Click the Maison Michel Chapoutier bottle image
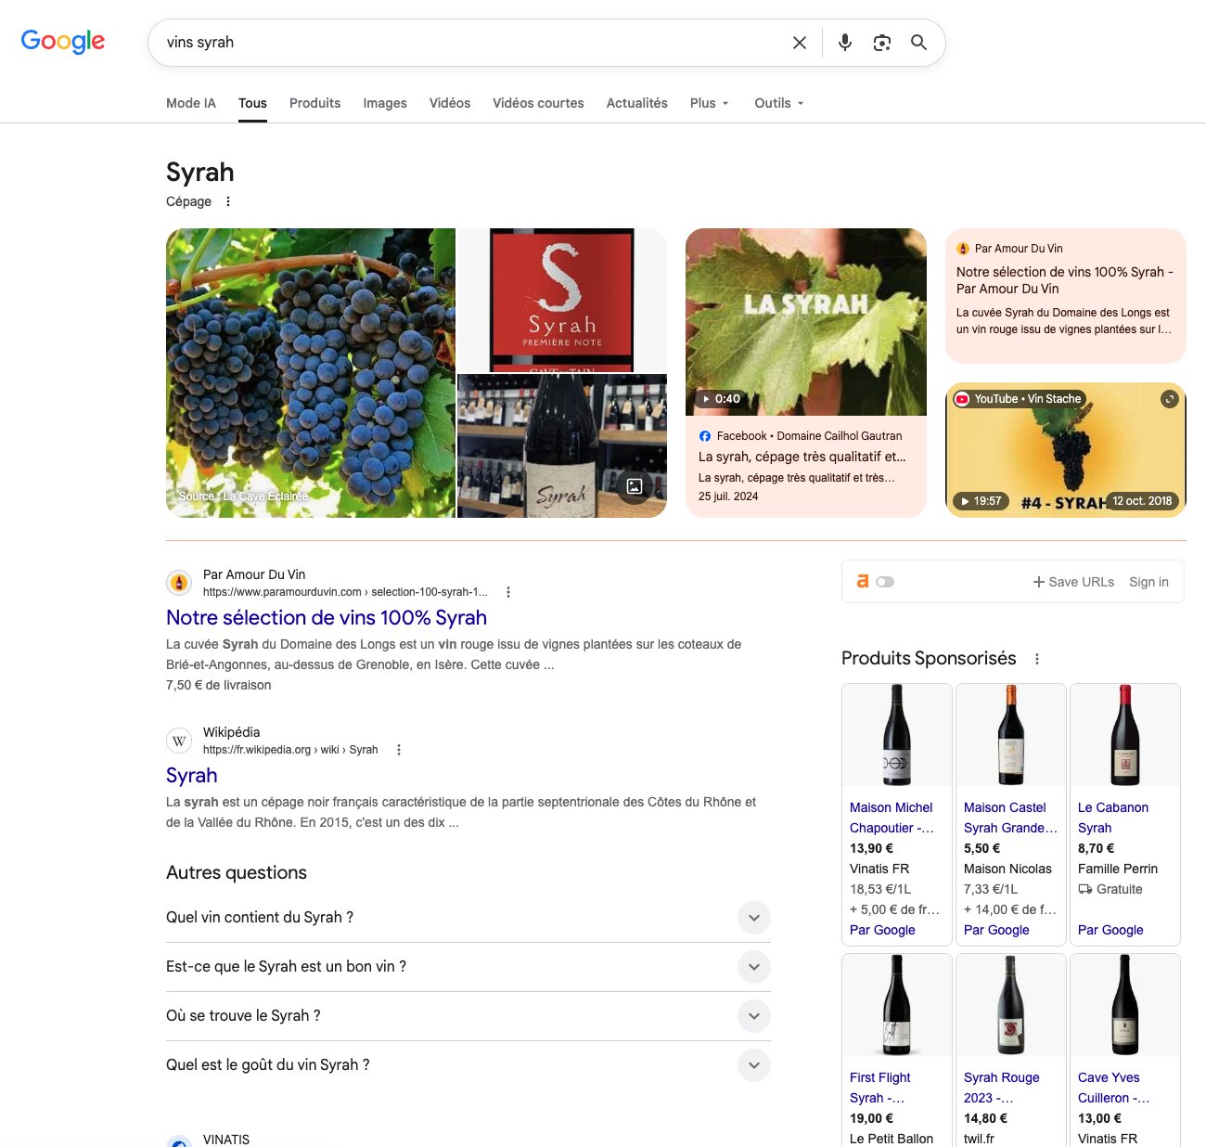Screen dimensions: 1206x1147 click(x=897, y=735)
